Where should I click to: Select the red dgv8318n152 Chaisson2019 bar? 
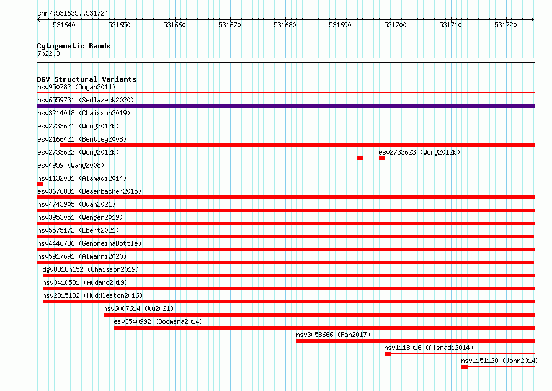coord(288,276)
